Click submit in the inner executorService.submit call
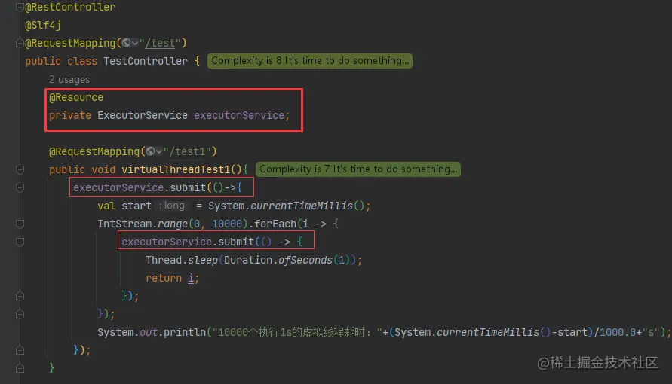Viewport: 672px width, 384px height. click(x=236, y=242)
